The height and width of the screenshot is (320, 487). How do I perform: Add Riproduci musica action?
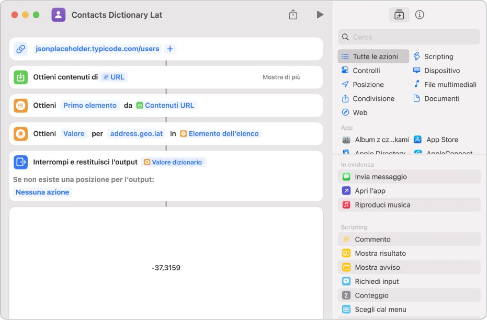[x=409, y=204]
